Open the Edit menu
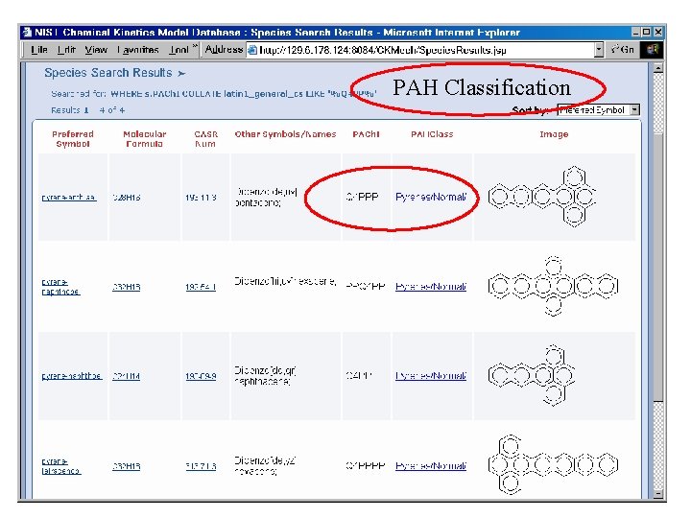 (x=66, y=49)
